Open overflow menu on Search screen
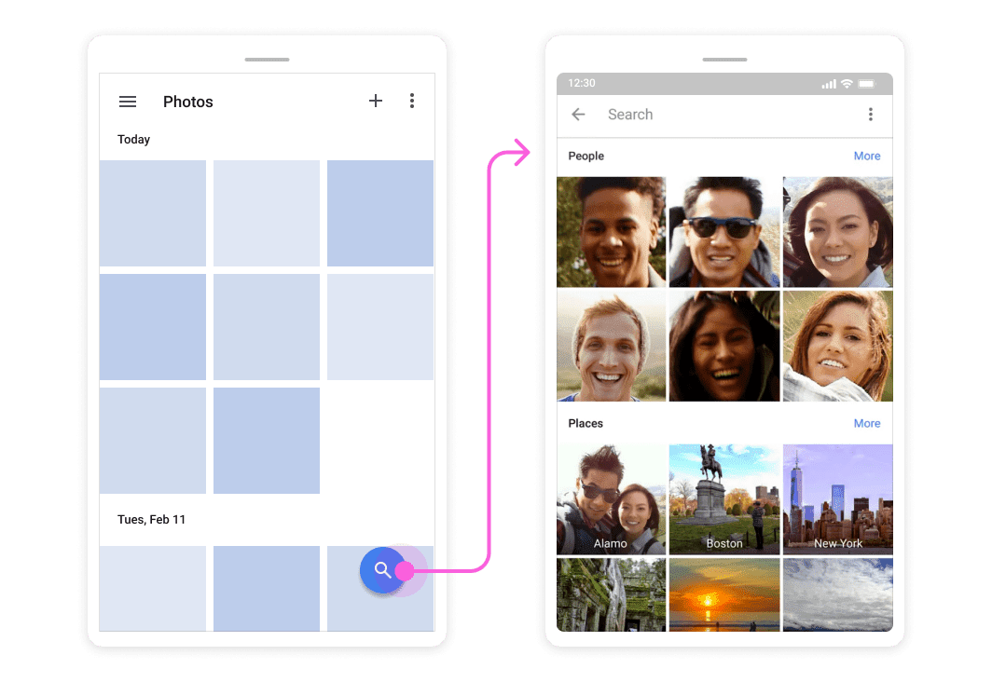The image size is (992, 682). [871, 115]
